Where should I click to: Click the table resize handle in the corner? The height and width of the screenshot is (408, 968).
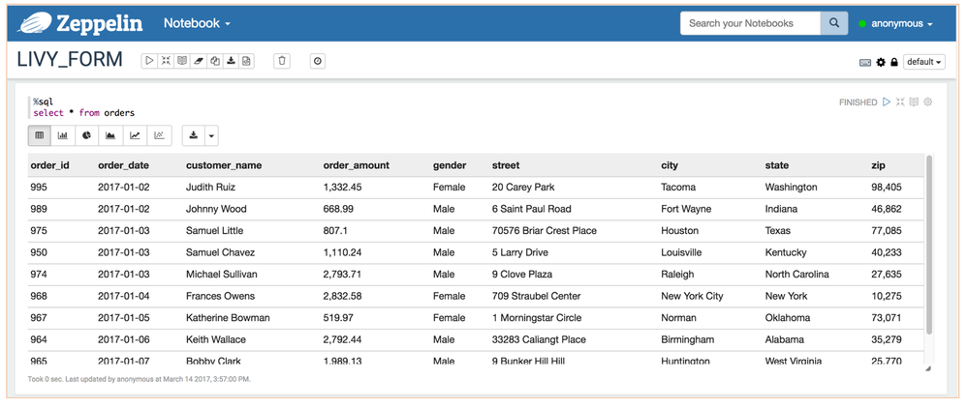tap(928, 368)
